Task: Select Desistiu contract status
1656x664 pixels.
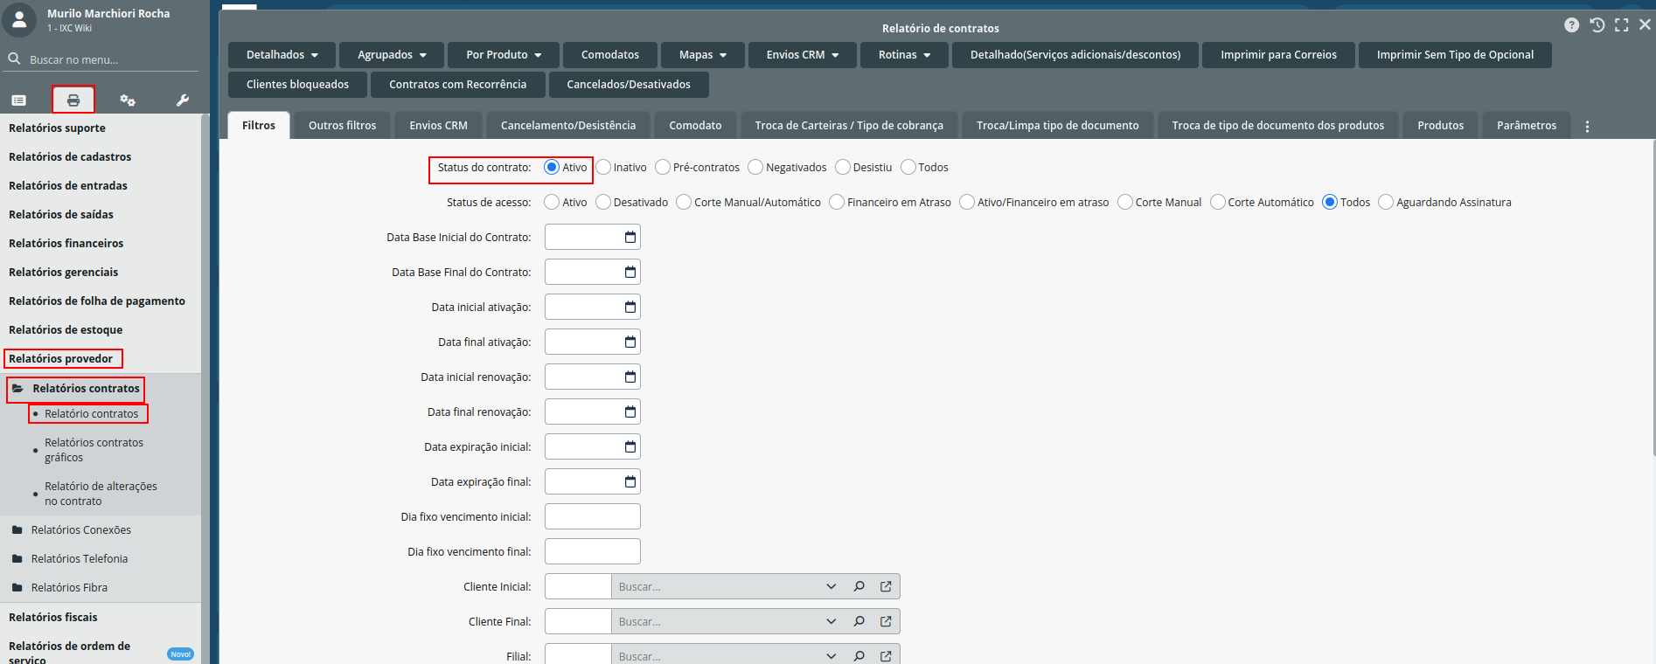Action: point(843,167)
